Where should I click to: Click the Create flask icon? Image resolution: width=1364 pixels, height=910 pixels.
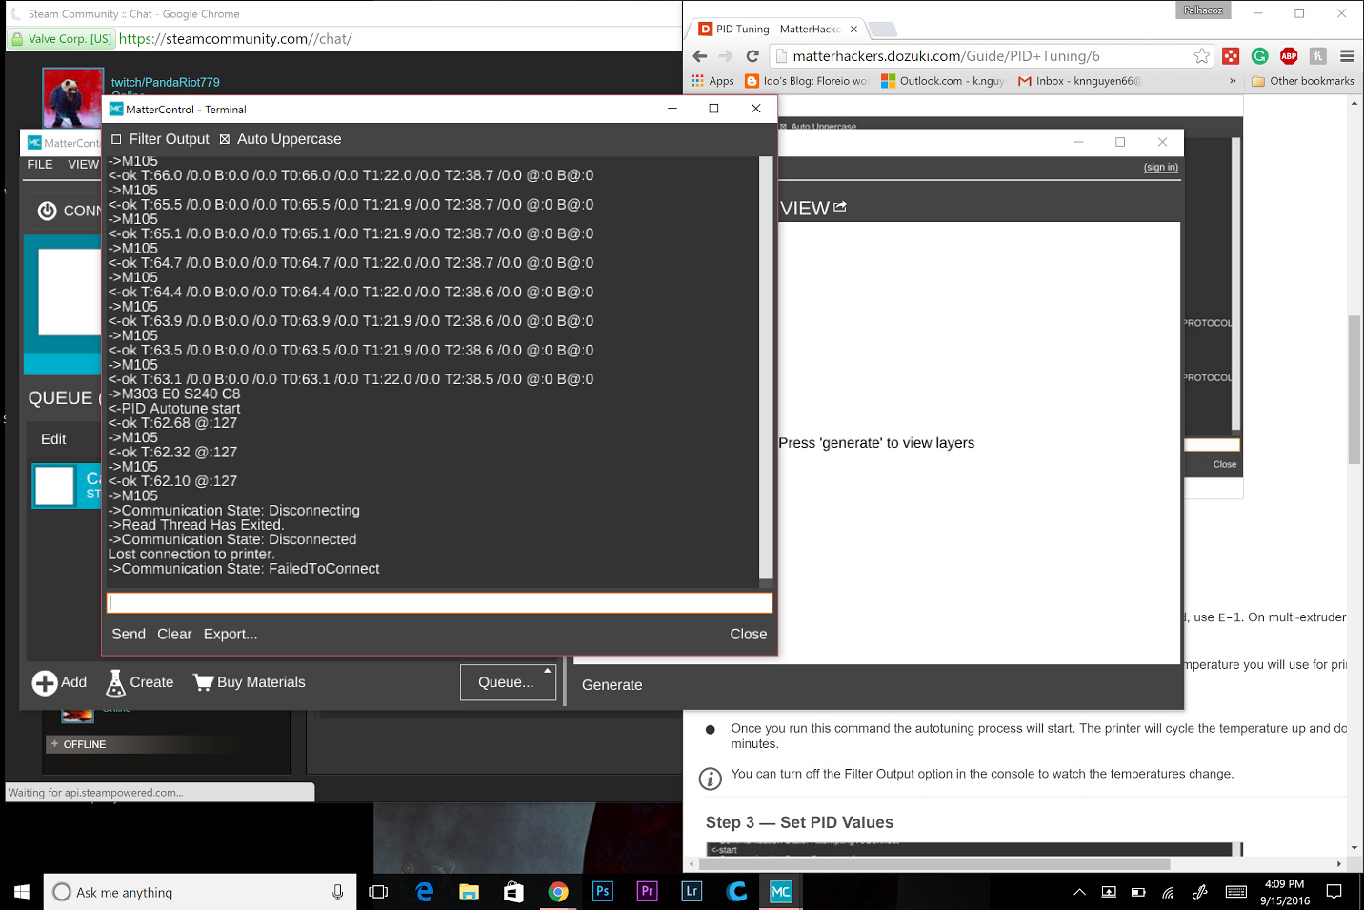tap(116, 683)
